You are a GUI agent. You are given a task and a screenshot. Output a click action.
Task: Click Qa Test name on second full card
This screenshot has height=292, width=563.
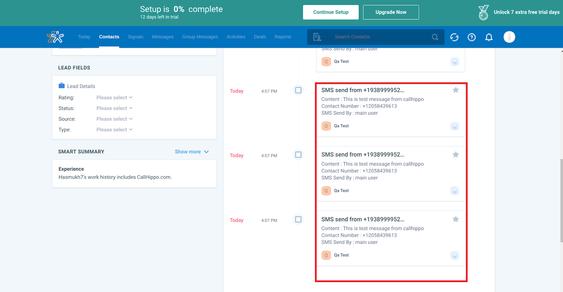pos(341,191)
